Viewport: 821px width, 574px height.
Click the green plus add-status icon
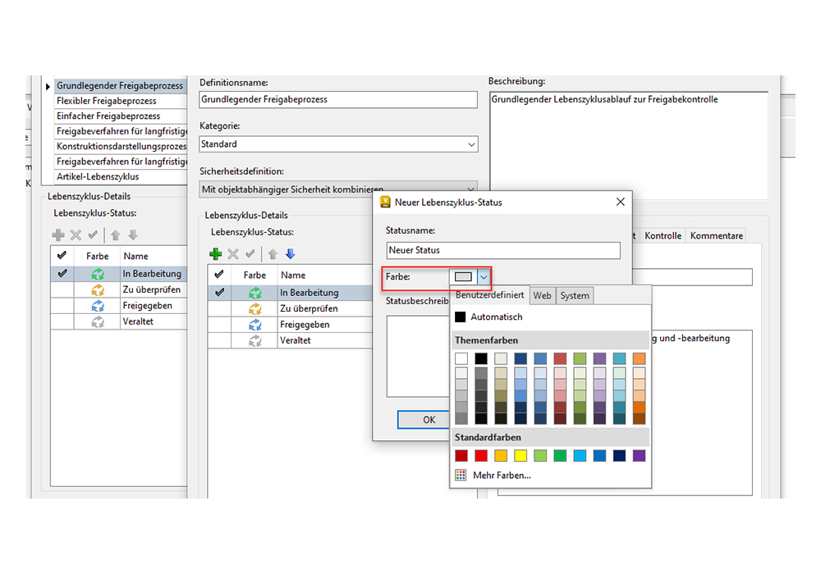[x=216, y=254]
